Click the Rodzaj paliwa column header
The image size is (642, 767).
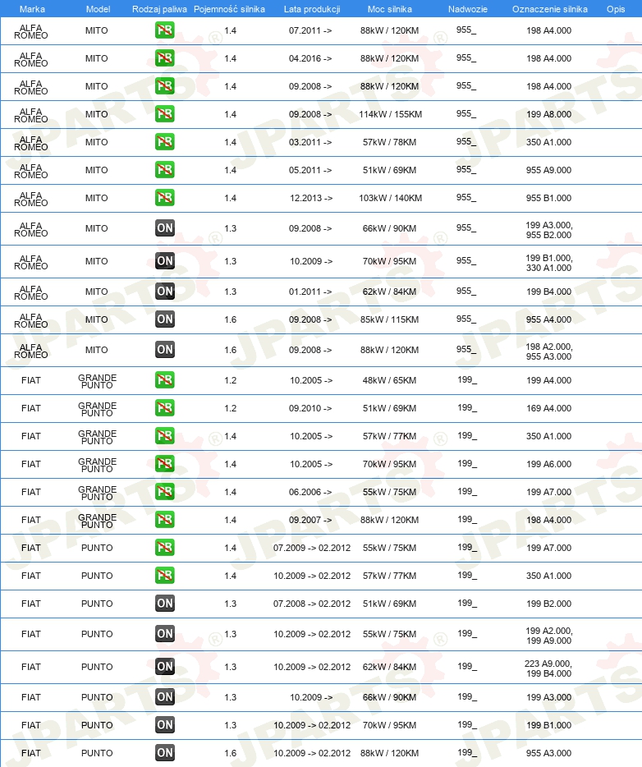(159, 9)
